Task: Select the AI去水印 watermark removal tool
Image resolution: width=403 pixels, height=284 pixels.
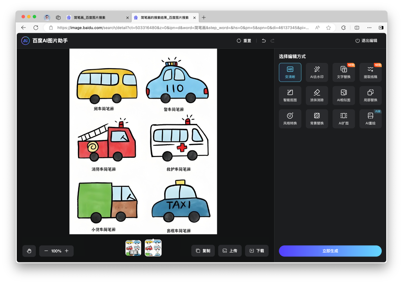Action: point(317,72)
